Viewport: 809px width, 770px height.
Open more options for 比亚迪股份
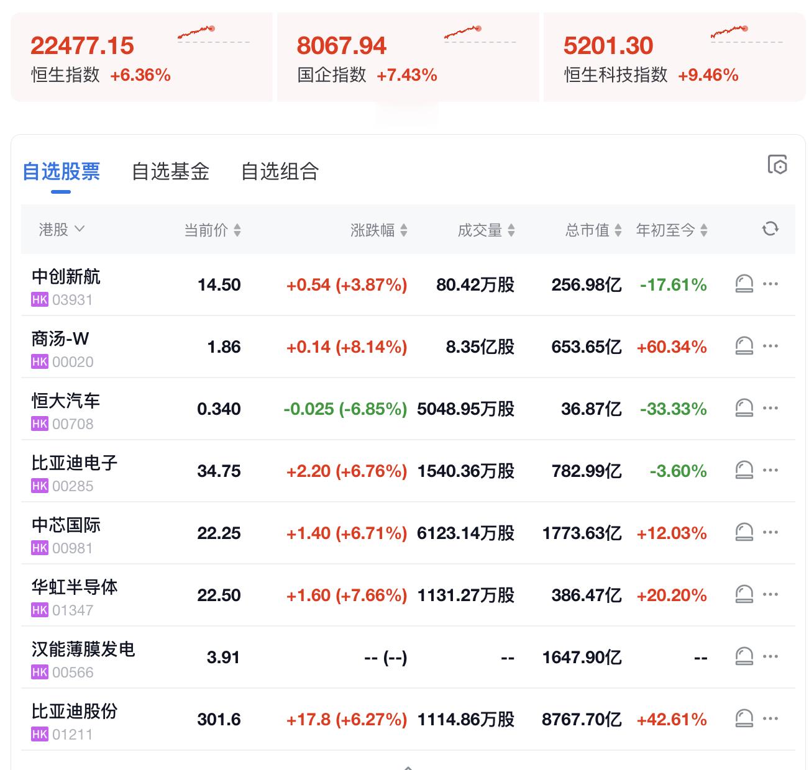click(770, 718)
